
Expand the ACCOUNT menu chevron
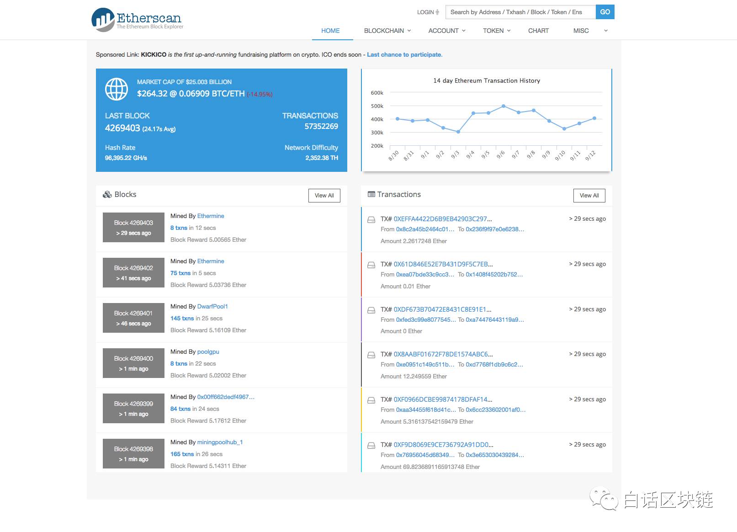pyautogui.click(x=464, y=31)
